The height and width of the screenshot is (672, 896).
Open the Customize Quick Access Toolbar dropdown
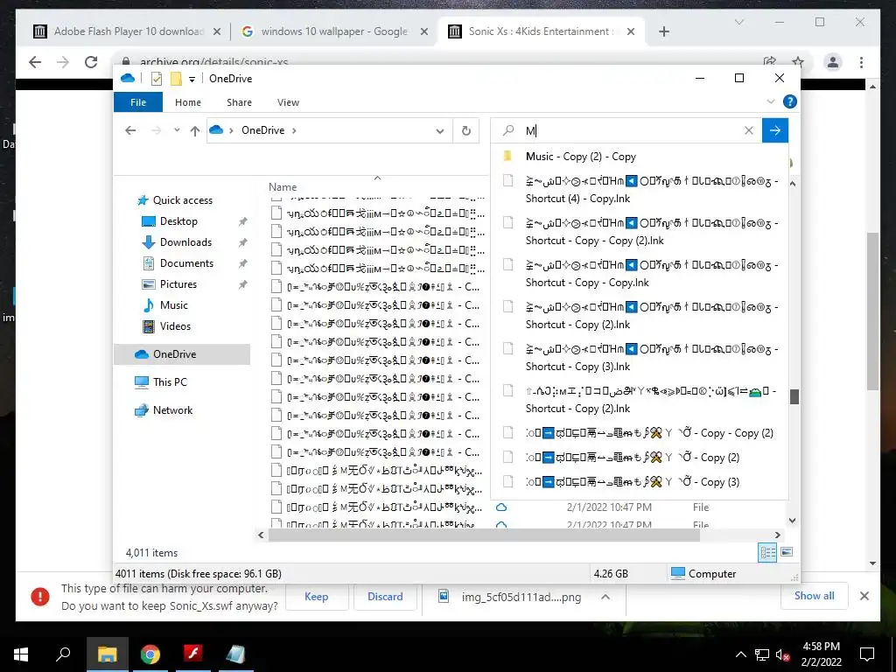pos(192,79)
